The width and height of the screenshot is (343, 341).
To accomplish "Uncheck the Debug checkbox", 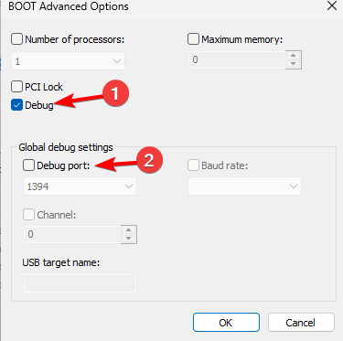I will coord(16,105).
